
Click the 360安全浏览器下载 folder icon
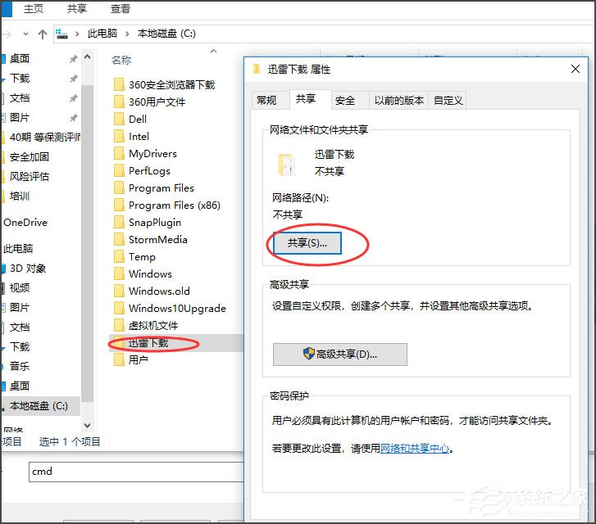[x=119, y=84]
